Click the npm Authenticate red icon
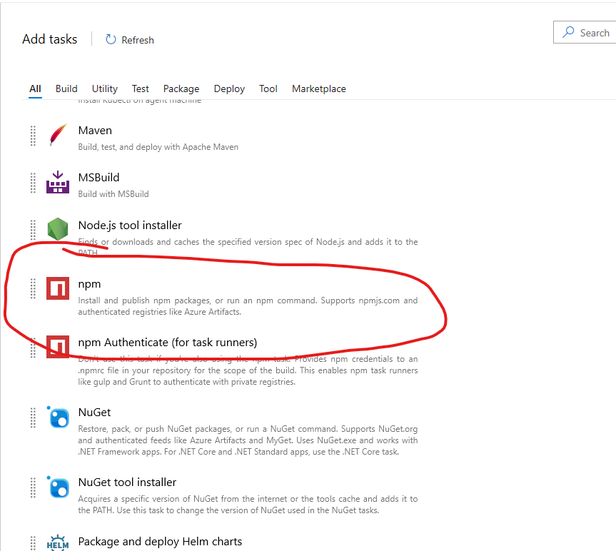 click(x=58, y=346)
